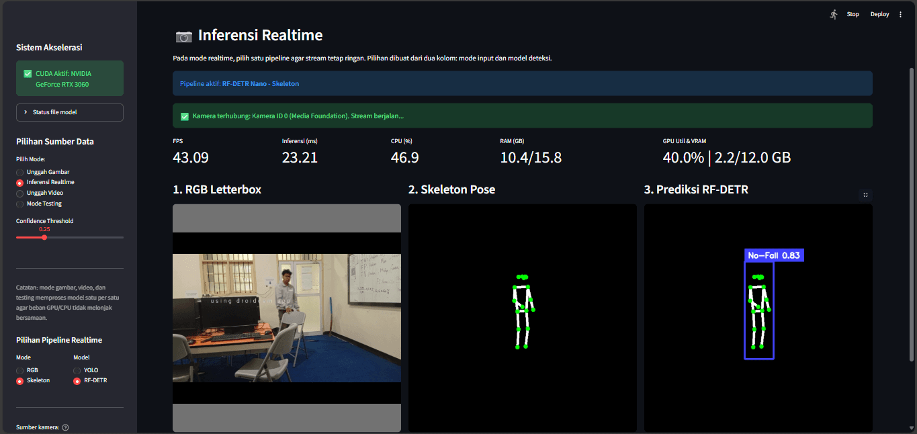Click the Confidence Threshold value 0.25
Screen dimensions: 917x434
click(44, 229)
